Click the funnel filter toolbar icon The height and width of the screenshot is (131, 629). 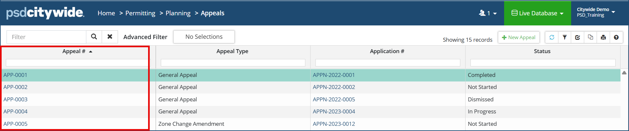pyautogui.click(x=565, y=37)
